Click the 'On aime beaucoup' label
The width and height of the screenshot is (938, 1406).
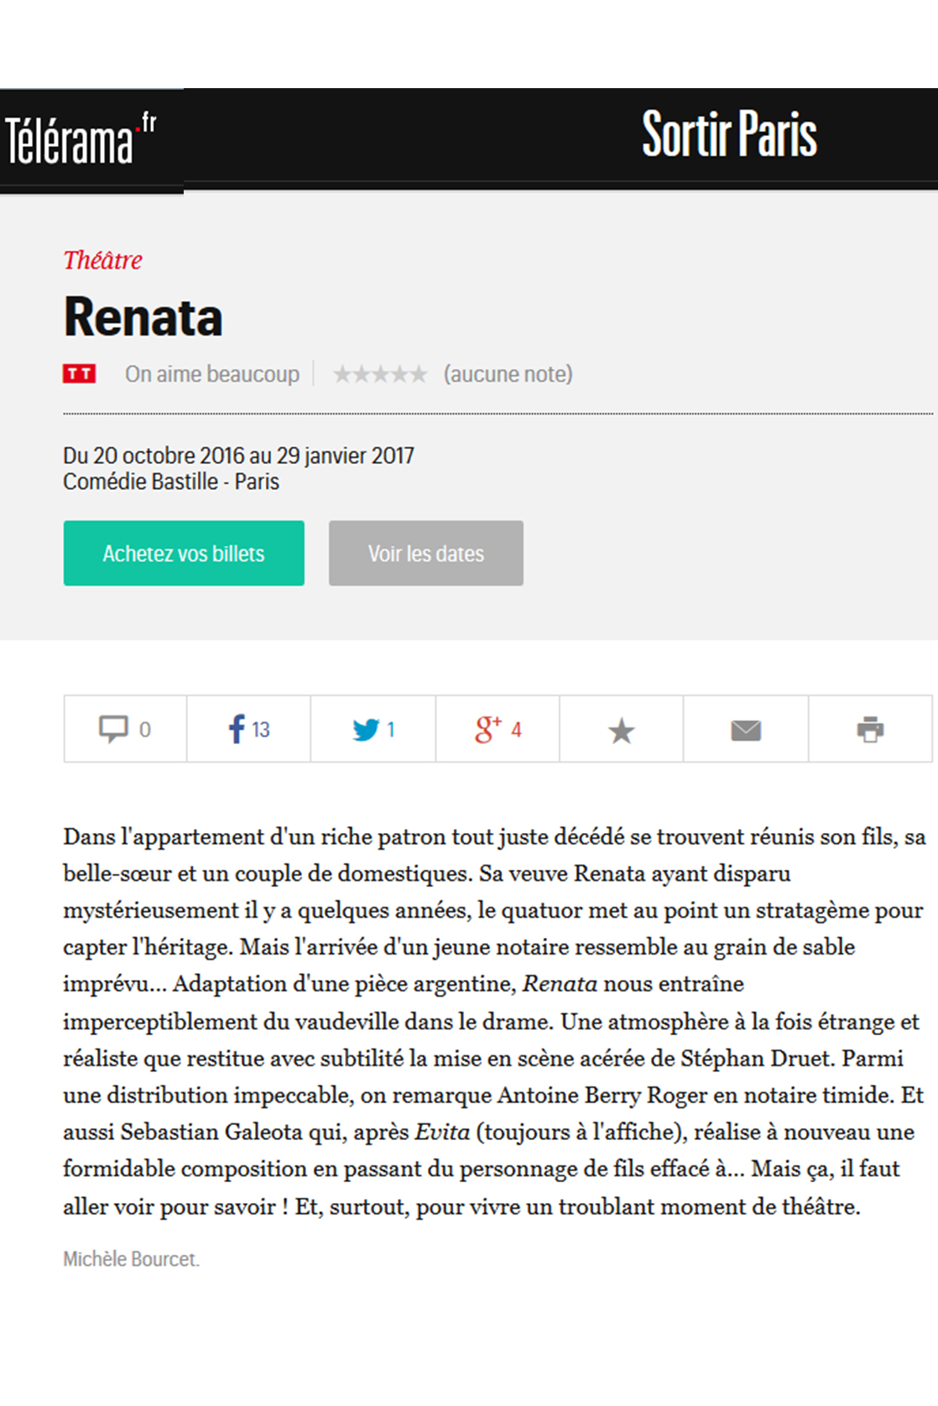coord(212,374)
